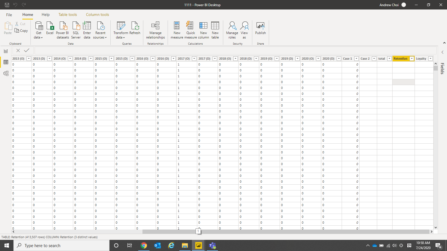Connect to SQL Server source

[76, 30]
